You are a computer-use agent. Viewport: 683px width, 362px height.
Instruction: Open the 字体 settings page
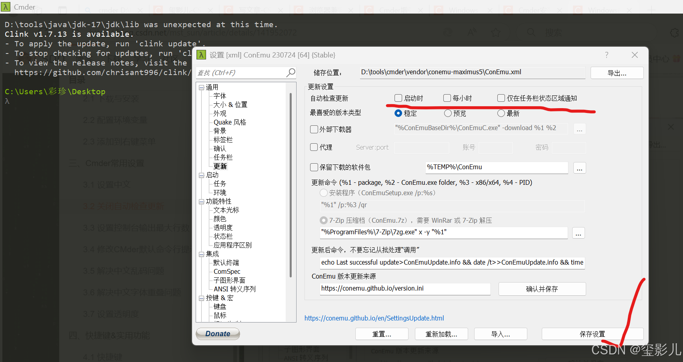coord(220,96)
